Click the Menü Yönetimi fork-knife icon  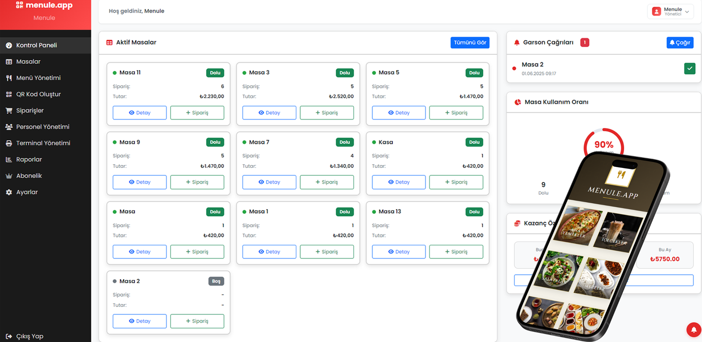point(9,78)
